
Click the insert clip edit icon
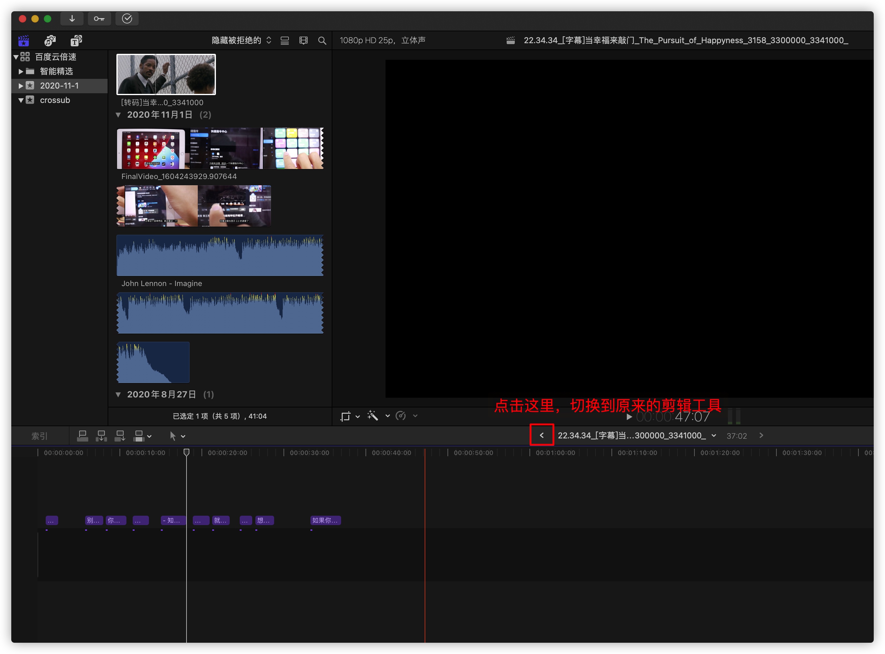[101, 436]
